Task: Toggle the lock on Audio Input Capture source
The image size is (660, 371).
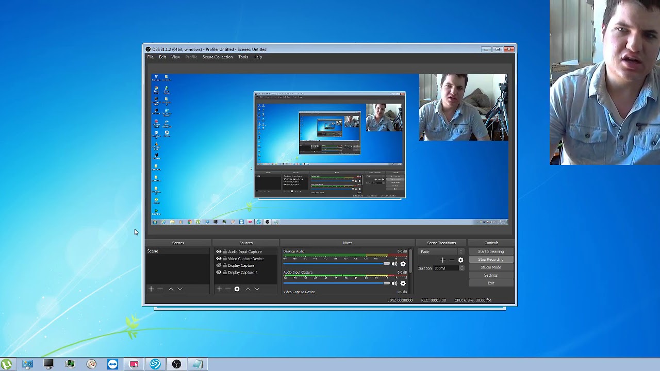Action: point(225,252)
